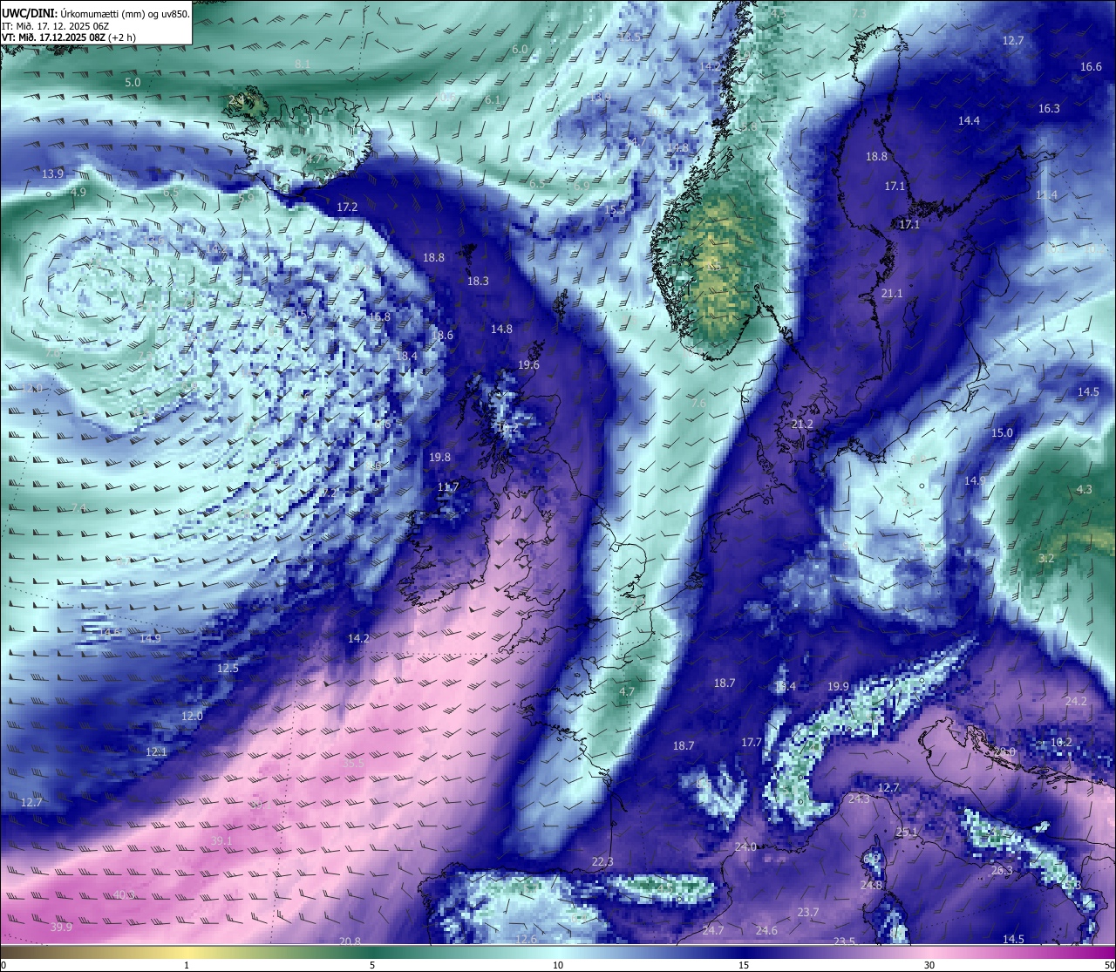Click the 23.7 value label

pos(808,913)
